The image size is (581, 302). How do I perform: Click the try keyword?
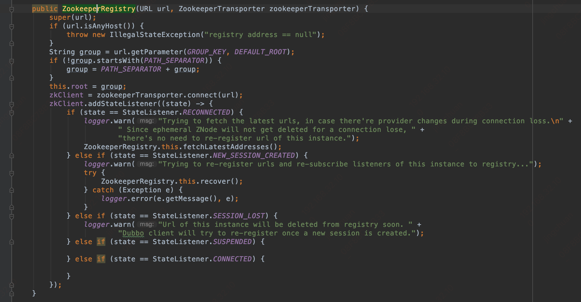[x=90, y=173]
